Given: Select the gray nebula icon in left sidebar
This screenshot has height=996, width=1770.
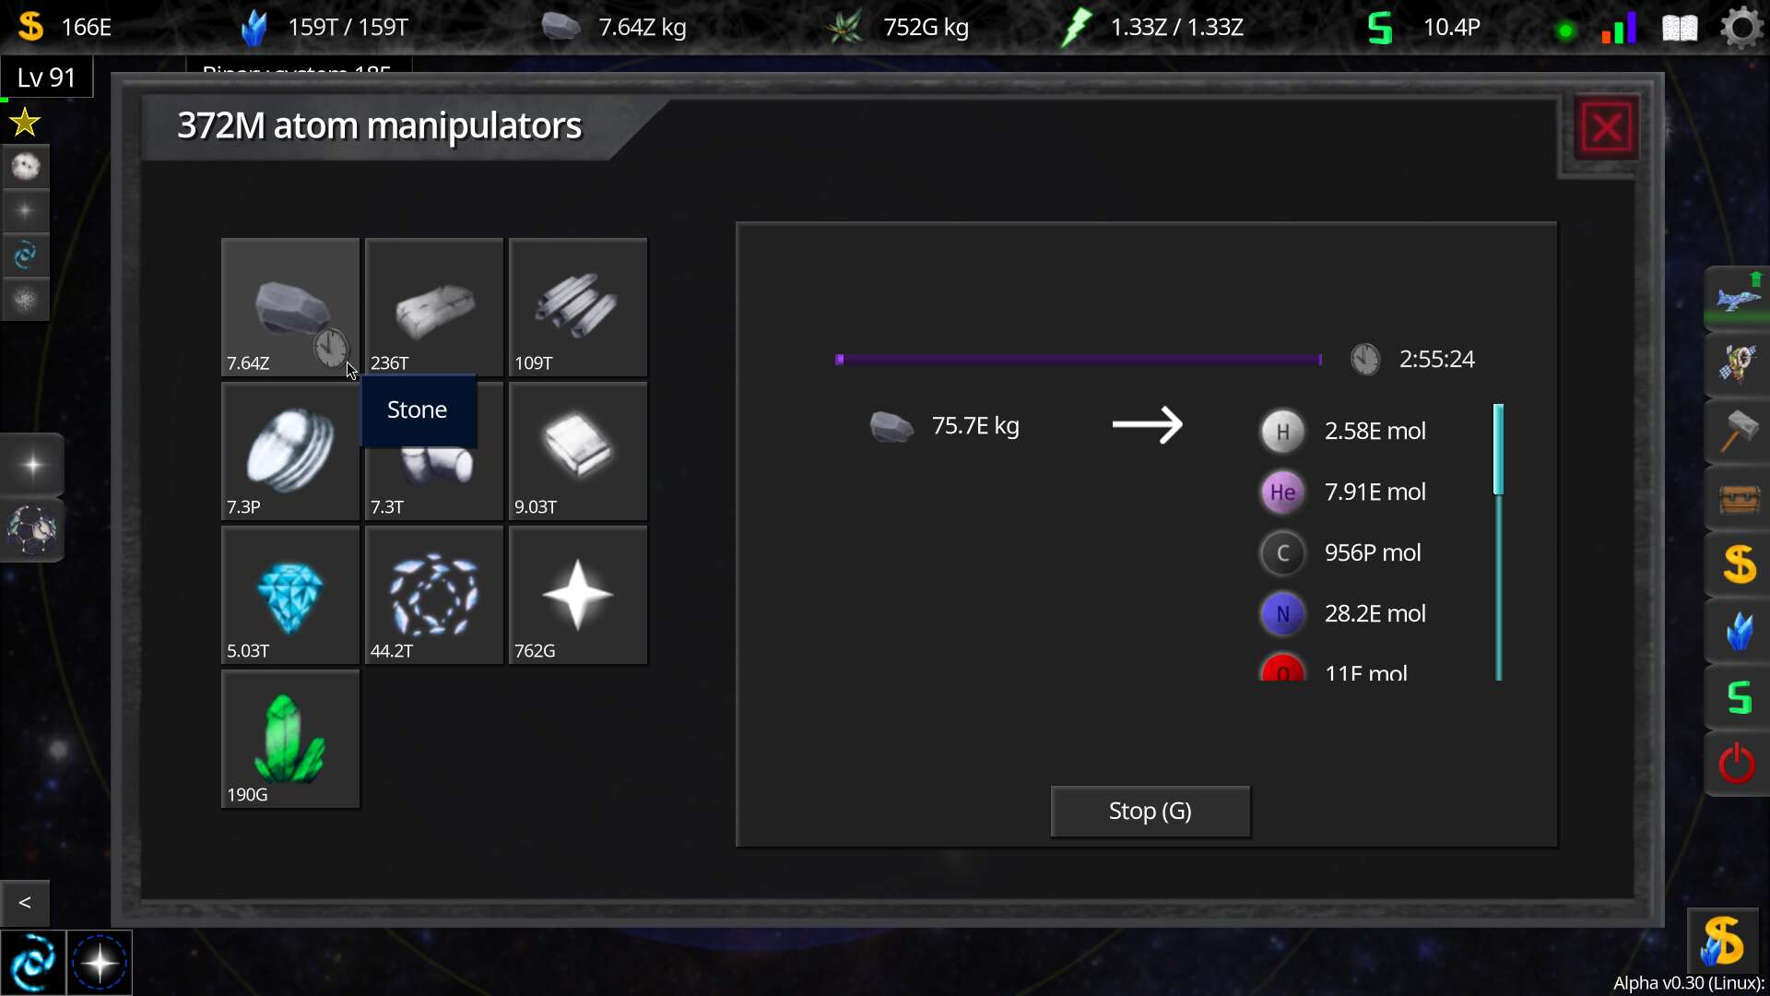Looking at the screenshot, I should click(26, 300).
